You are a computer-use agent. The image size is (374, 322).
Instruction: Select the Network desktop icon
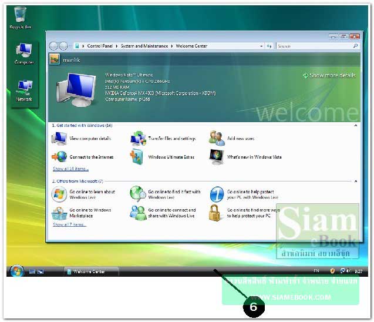click(24, 90)
